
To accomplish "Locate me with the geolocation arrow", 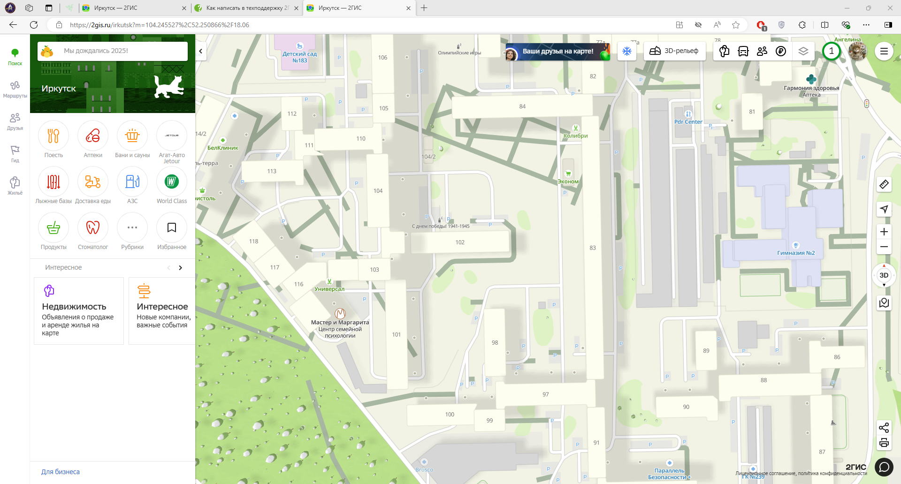I will [884, 209].
